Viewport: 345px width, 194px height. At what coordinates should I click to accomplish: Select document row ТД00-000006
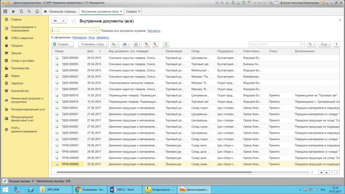point(70,58)
